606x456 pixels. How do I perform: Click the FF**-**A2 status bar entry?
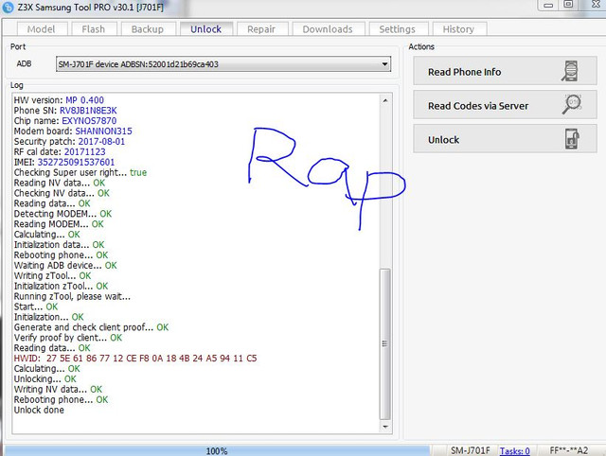point(569,450)
